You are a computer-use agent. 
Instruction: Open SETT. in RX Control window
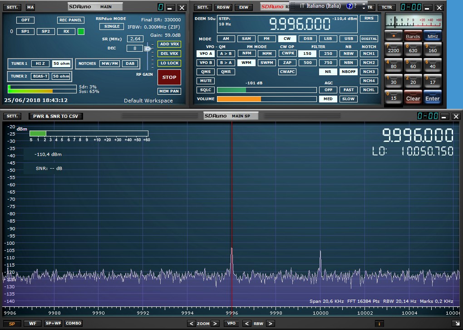pyautogui.click(x=203, y=7)
